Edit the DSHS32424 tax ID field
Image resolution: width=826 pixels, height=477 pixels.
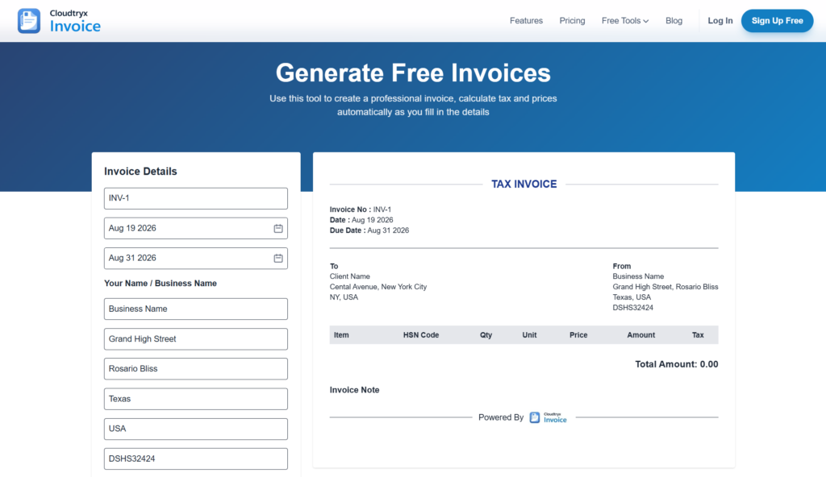click(x=196, y=459)
